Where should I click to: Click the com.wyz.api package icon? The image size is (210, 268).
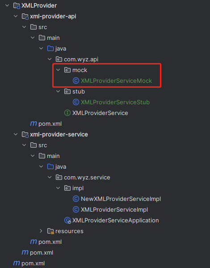coord(59,60)
